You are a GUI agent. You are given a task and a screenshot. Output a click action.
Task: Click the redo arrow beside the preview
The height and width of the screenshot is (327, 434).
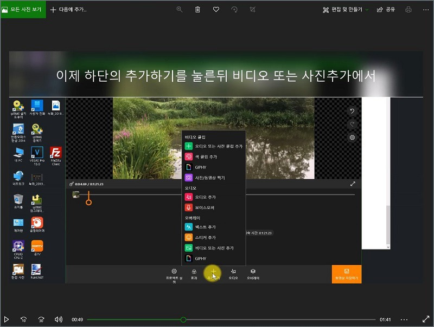(352, 125)
